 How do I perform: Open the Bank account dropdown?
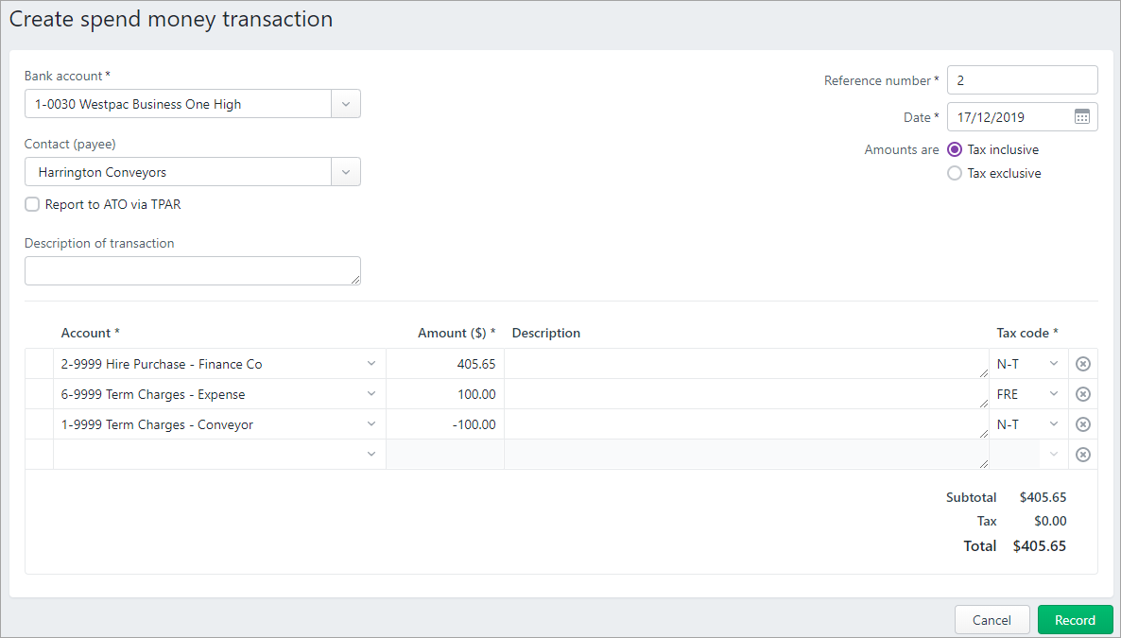point(346,104)
